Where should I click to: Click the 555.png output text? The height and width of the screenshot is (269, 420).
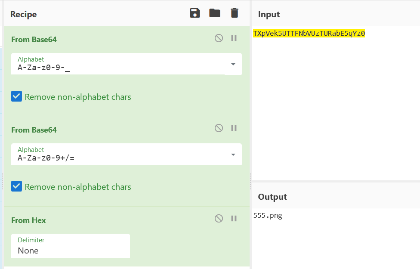point(268,216)
